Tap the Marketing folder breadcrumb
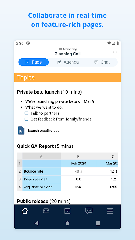The height and width of the screenshot is (240, 135). pyautogui.click(x=68, y=49)
